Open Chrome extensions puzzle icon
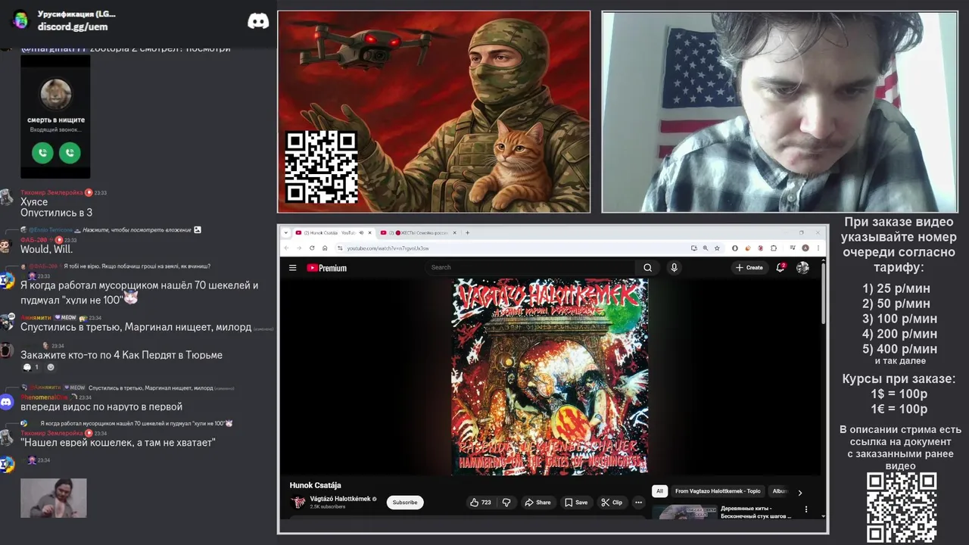The height and width of the screenshot is (545, 969). pos(774,248)
